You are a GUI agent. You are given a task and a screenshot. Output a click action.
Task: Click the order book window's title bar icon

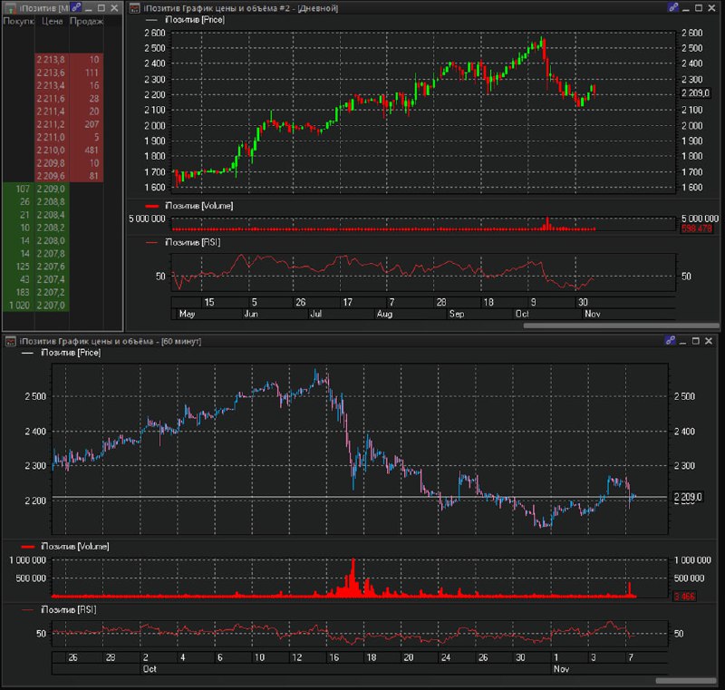point(10,8)
